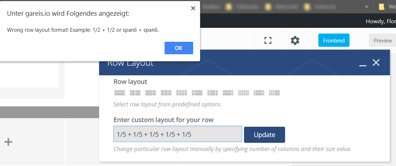Image resolution: width=396 pixels, height=166 pixels.
Task: Open page settings via the gear icon
Action: pyautogui.click(x=295, y=40)
